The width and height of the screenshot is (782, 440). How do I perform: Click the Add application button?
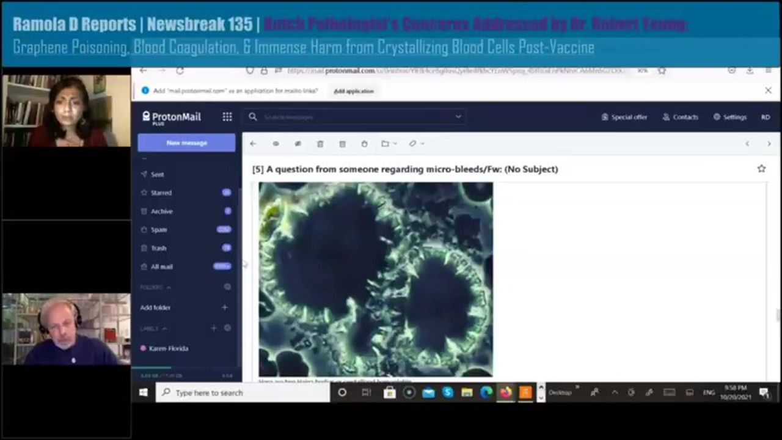pos(353,91)
